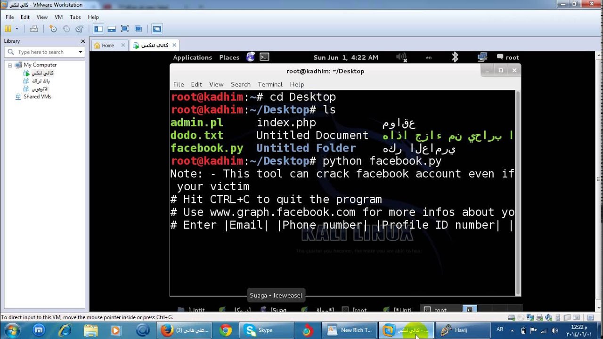Screen dimensions: 603x339
Task: Close the Home tab
Action: (x=123, y=45)
